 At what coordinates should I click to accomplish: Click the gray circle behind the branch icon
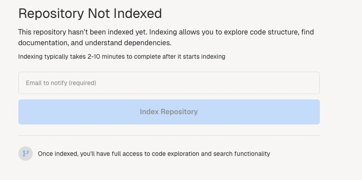click(26, 153)
